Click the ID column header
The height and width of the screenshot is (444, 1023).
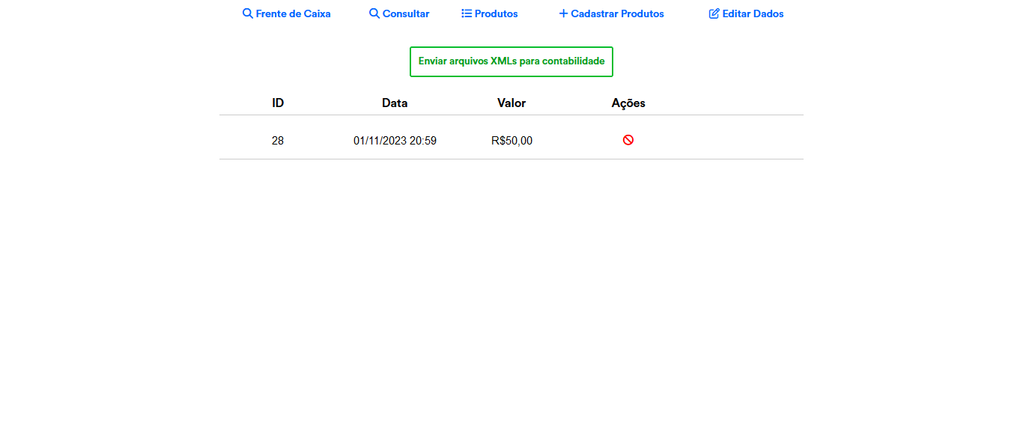coord(278,103)
